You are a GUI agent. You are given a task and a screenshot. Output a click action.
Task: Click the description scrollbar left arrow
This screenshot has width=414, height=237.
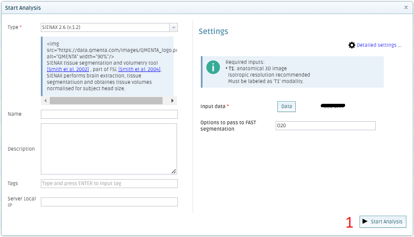[46, 100]
